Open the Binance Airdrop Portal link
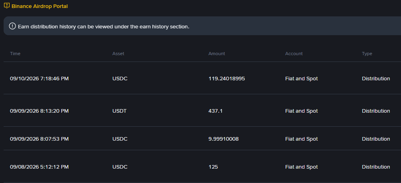The width and height of the screenshot is (401, 183). [40, 6]
